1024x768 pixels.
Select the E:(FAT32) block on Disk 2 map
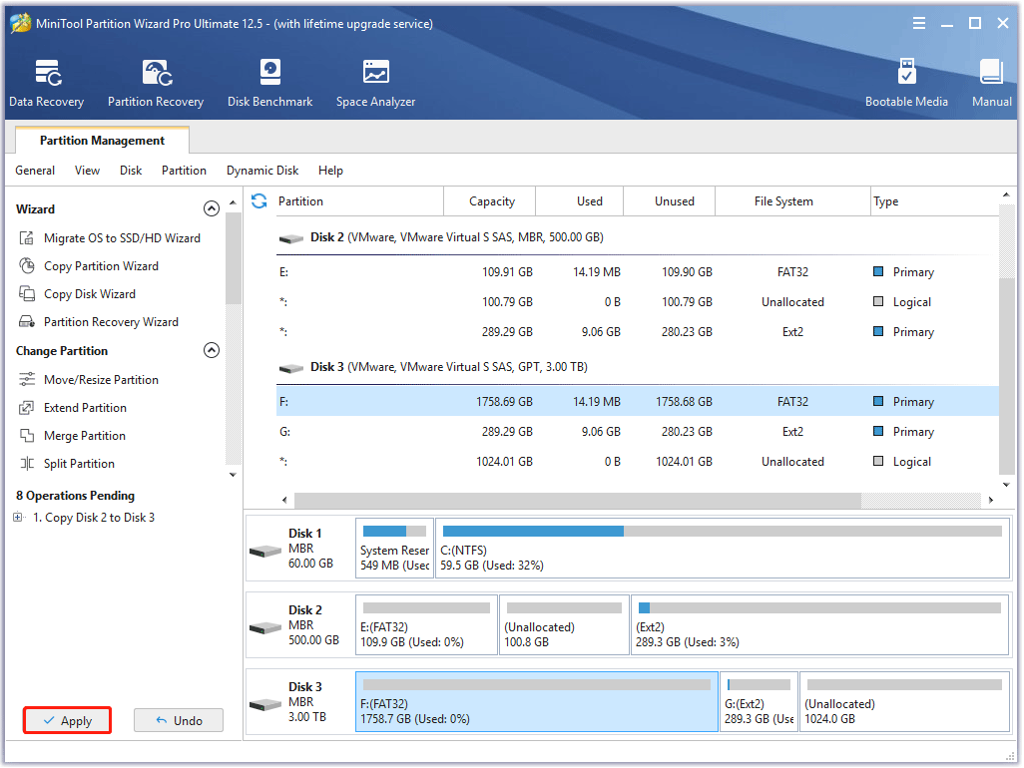click(x=426, y=624)
